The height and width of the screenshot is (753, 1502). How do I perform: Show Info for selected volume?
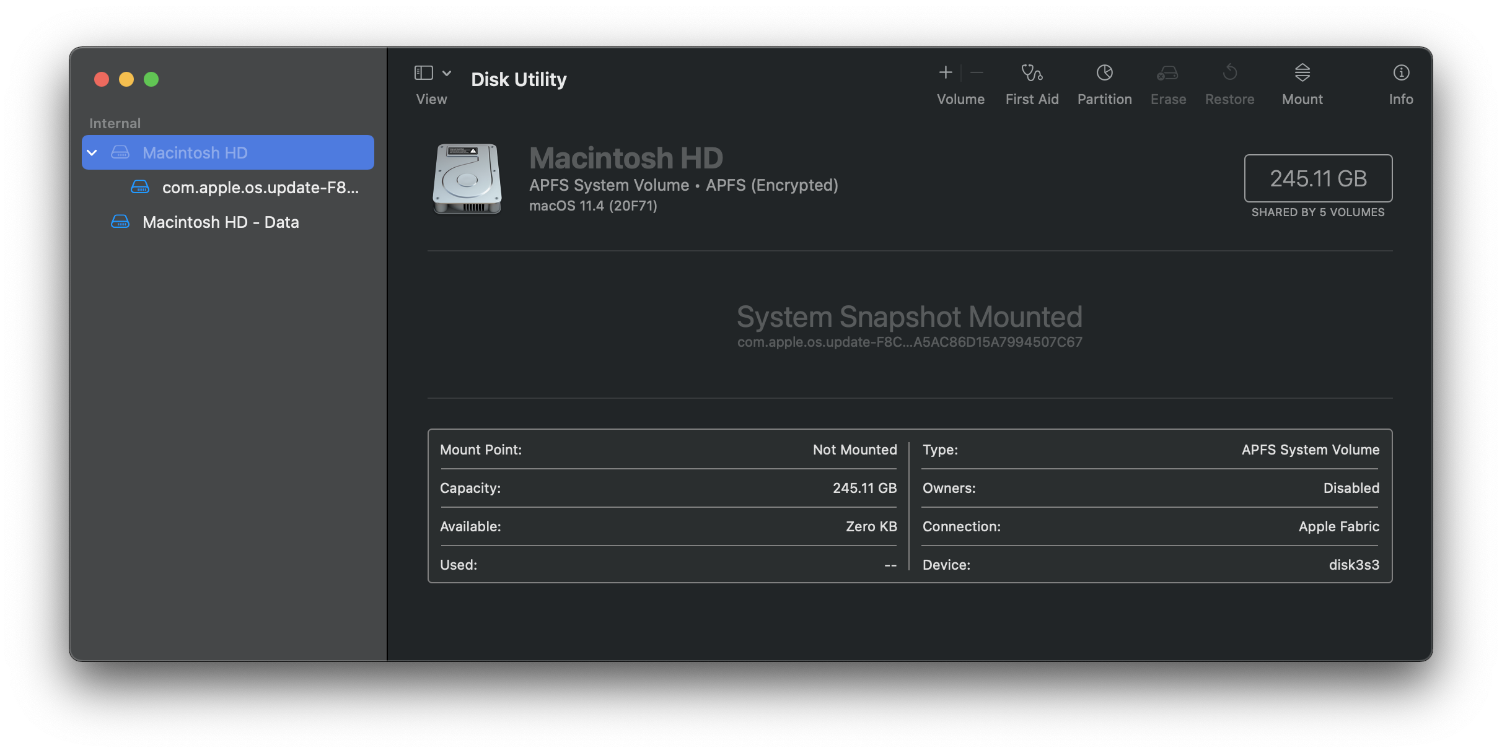tap(1402, 73)
